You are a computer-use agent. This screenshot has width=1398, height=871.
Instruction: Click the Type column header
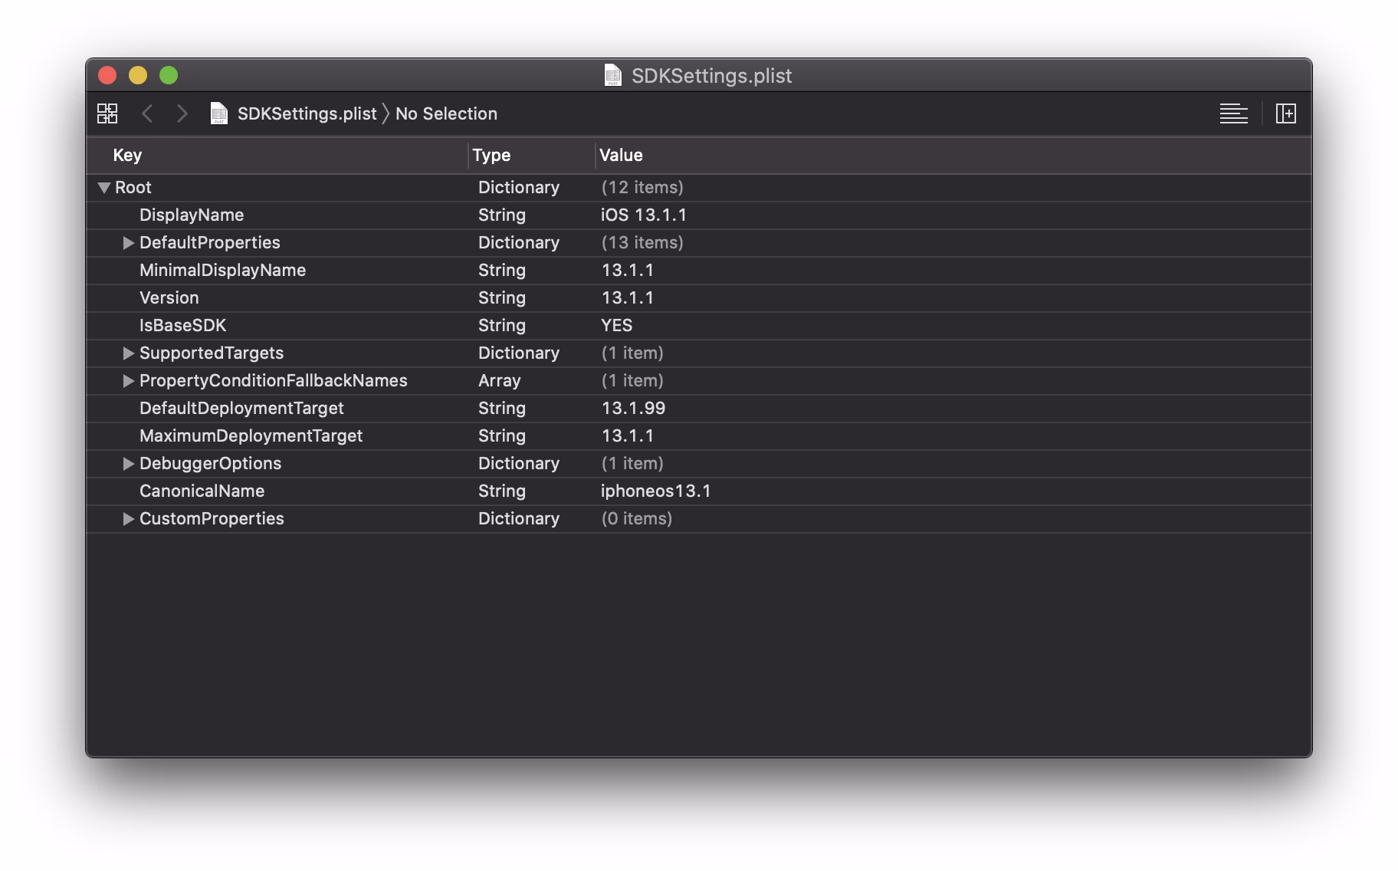coord(491,155)
